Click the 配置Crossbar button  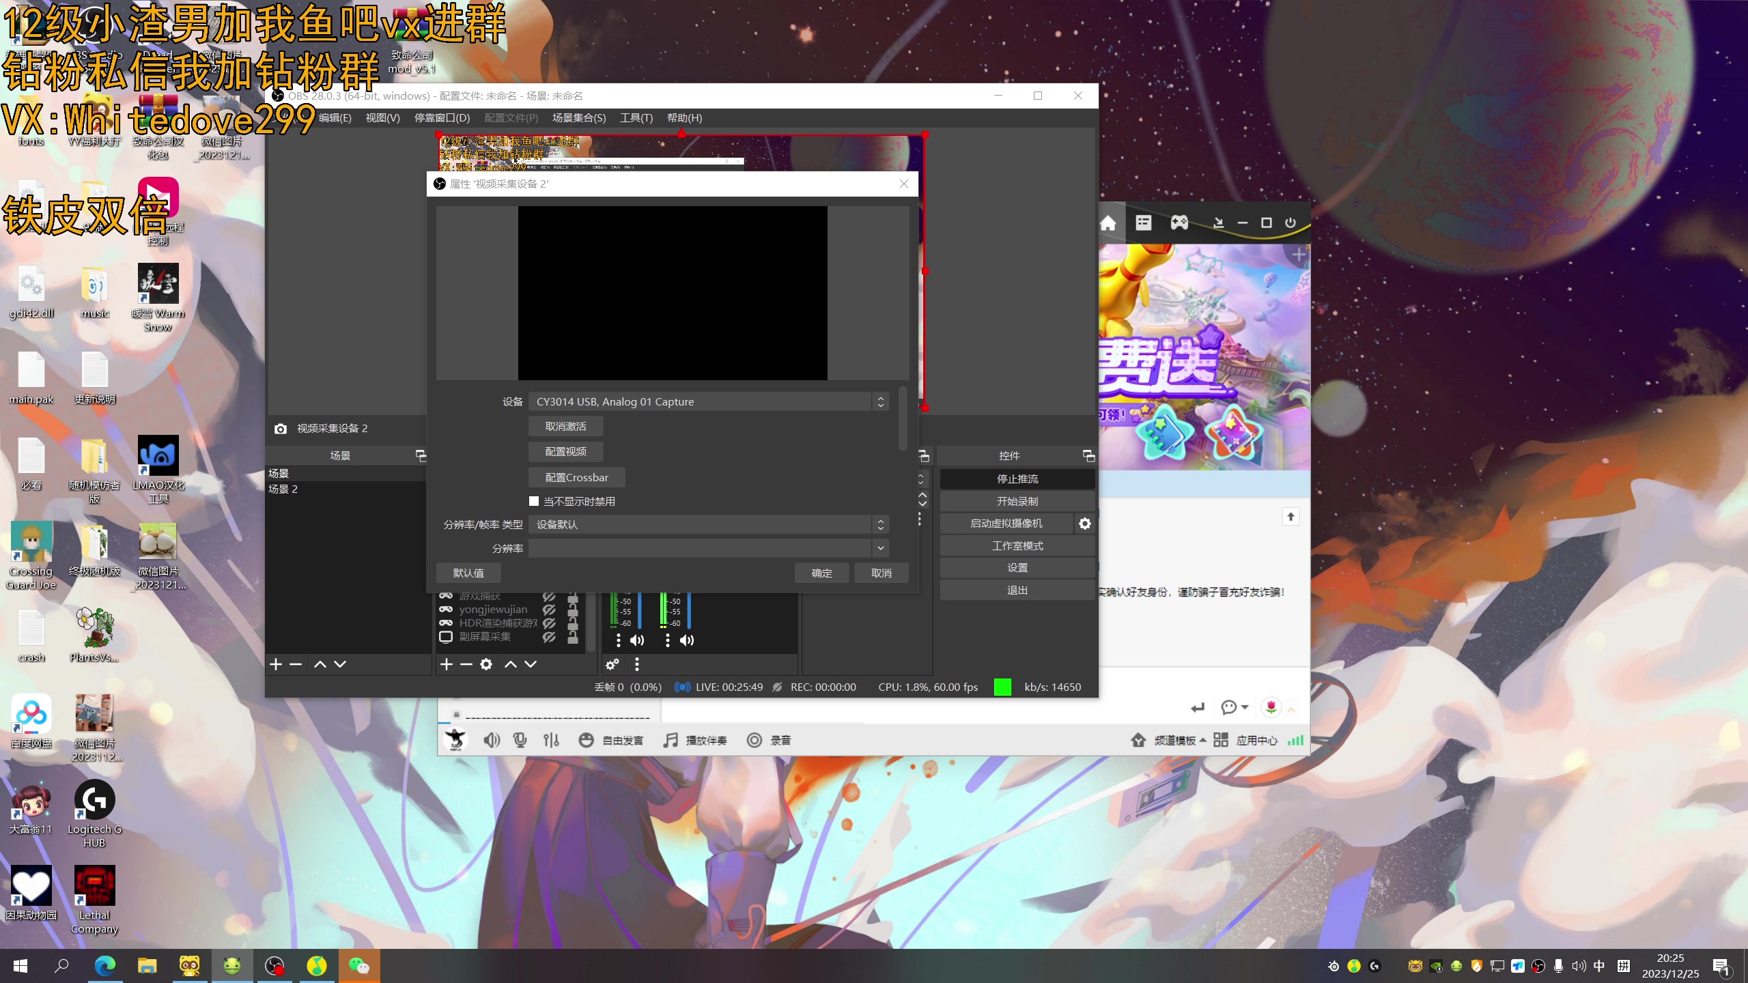(x=576, y=478)
